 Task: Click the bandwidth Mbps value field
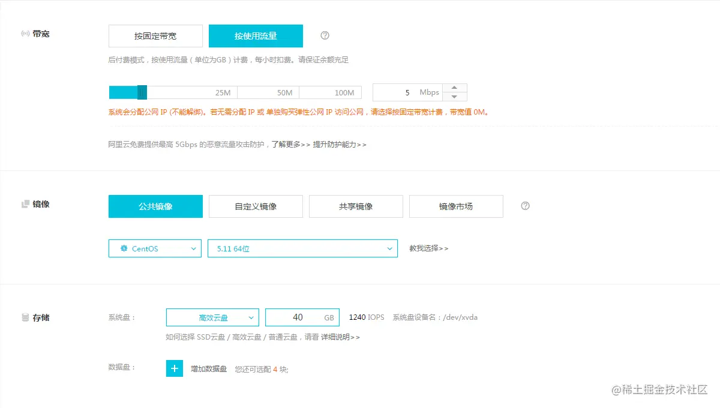[408, 92]
